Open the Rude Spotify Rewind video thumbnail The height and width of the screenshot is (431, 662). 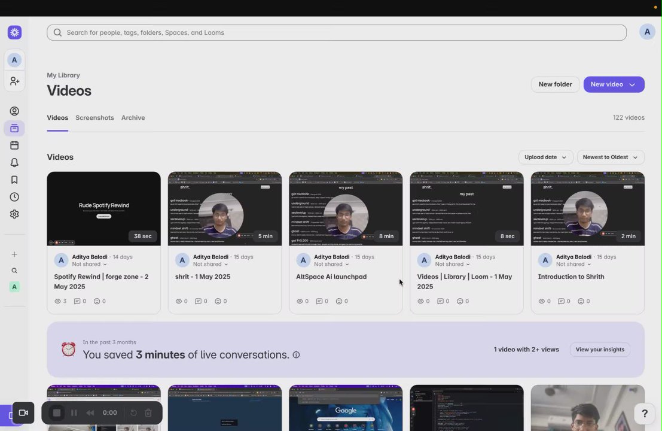pyautogui.click(x=103, y=208)
